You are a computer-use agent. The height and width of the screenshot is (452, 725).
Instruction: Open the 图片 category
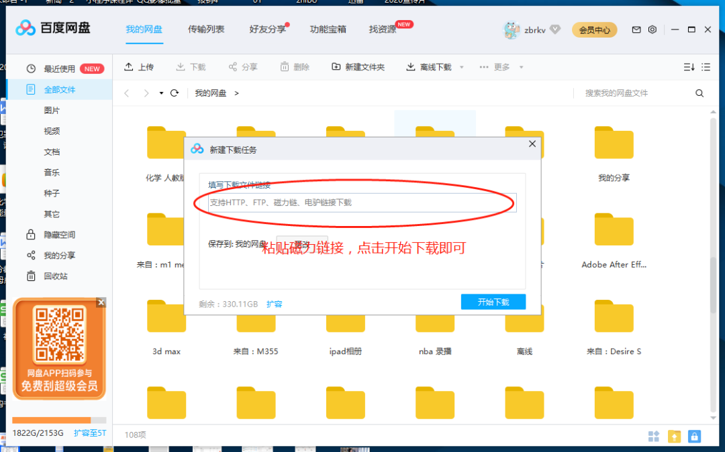(x=52, y=111)
